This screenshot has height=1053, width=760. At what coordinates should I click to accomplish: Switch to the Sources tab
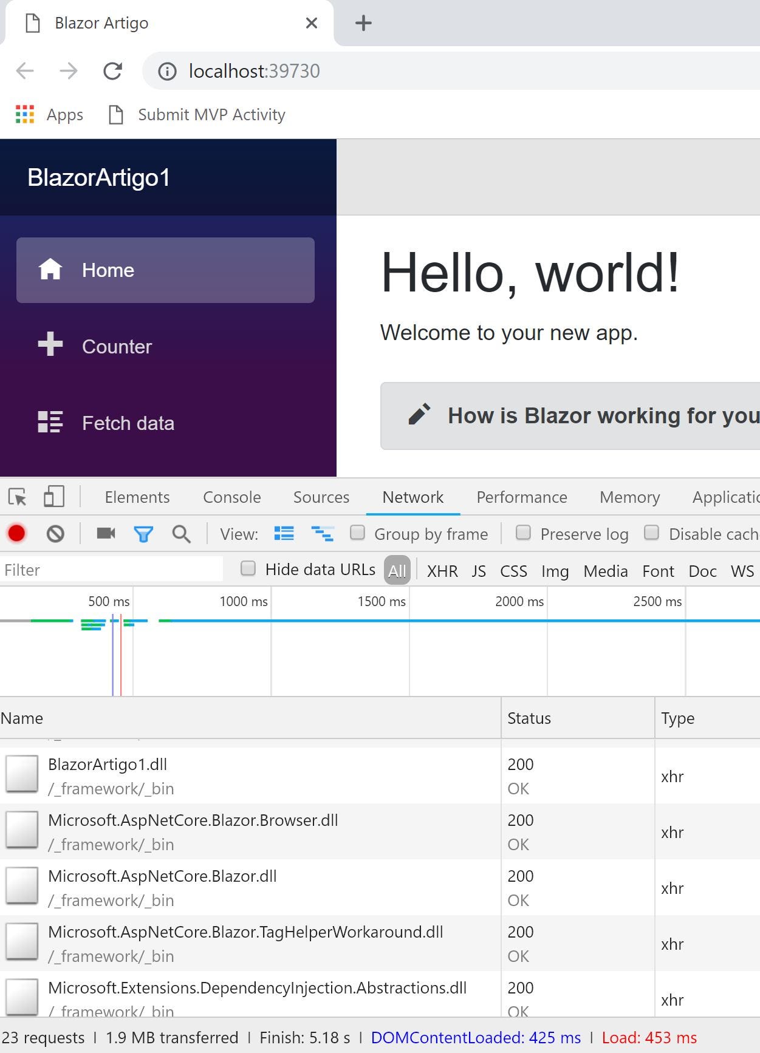pos(321,497)
